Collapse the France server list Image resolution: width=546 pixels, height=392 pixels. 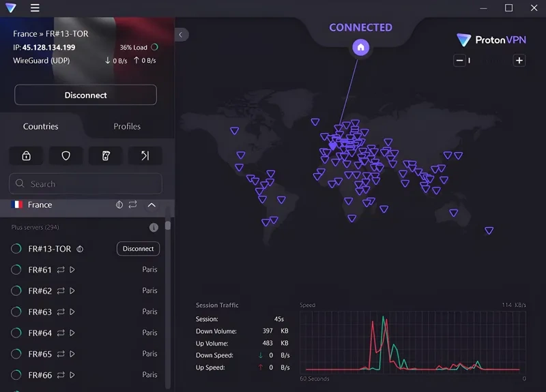[152, 205]
